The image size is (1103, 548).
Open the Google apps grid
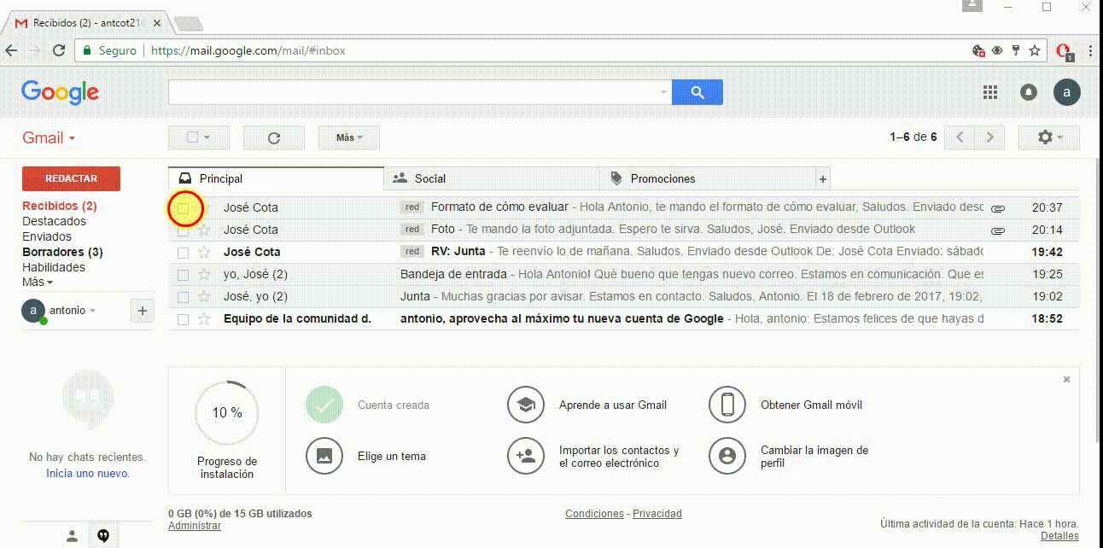point(990,92)
